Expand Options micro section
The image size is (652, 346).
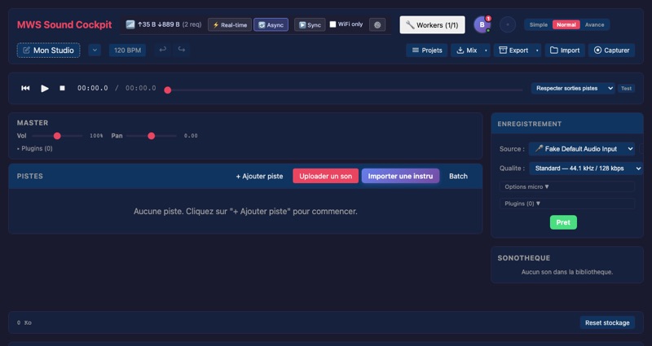567,187
